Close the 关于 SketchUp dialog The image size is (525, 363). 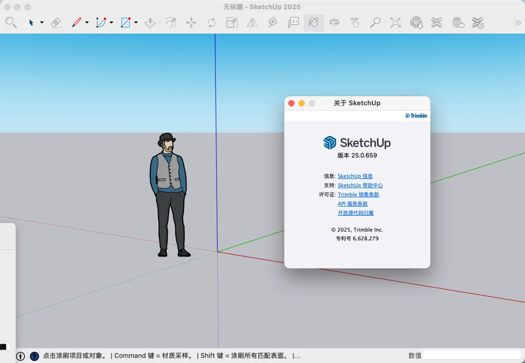click(291, 104)
